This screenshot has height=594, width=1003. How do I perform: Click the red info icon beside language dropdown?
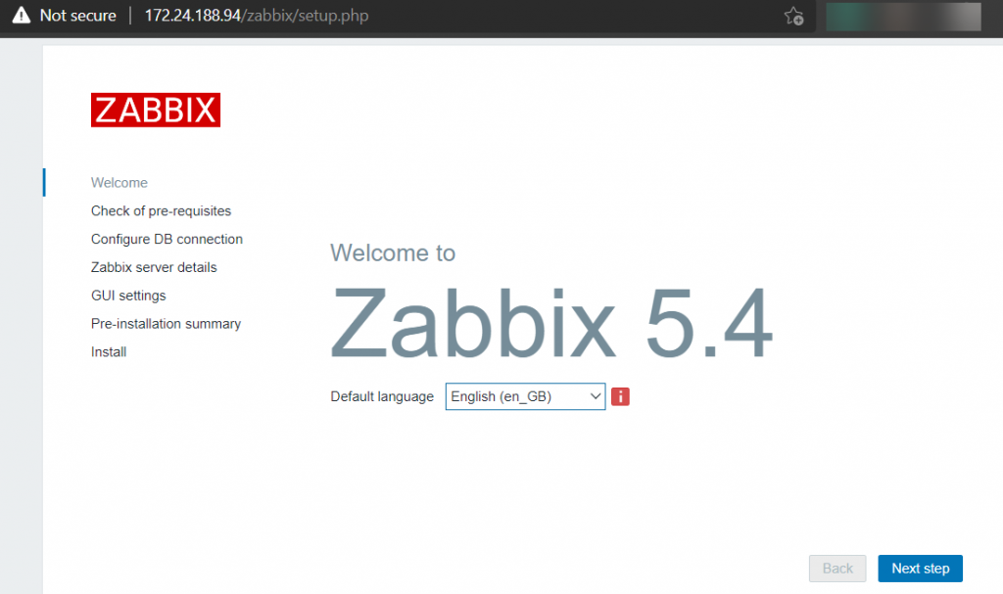[x=619, y=396]
